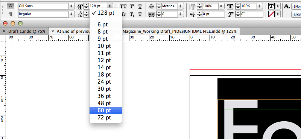Click the ruler zero-point origin corner
Screen dimensions: 301x139
[x=3, y=38]
